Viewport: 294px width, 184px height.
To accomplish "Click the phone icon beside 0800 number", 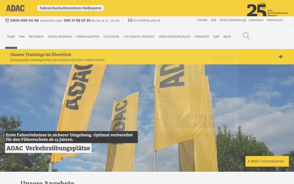I will [x=7, y=20].
